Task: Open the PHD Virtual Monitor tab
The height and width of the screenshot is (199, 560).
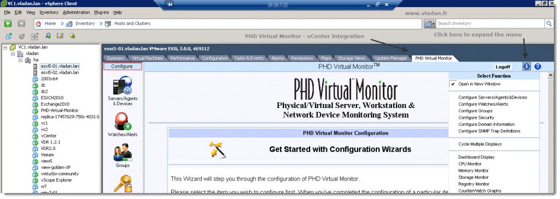Action: coord(434,58)
